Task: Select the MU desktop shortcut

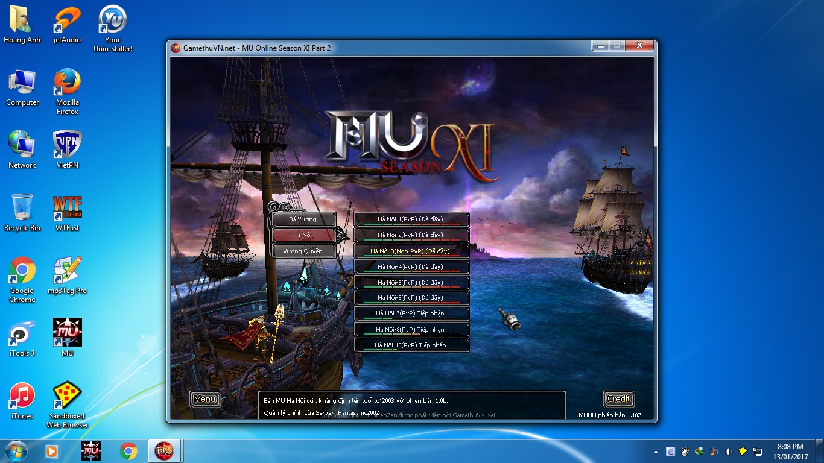Action: coord(67,338)
